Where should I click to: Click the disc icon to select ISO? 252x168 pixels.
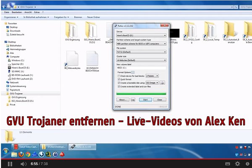(162, 83)
